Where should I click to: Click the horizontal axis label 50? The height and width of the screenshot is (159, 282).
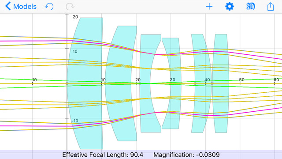(242, 79)
